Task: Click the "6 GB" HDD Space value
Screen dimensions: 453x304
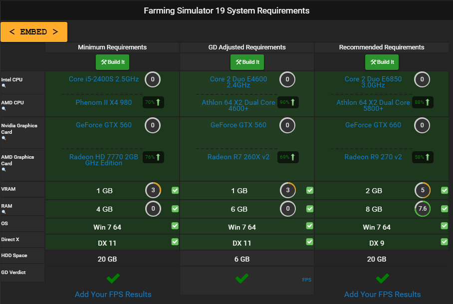Action: pyautogui.click(x=242, y=259)
